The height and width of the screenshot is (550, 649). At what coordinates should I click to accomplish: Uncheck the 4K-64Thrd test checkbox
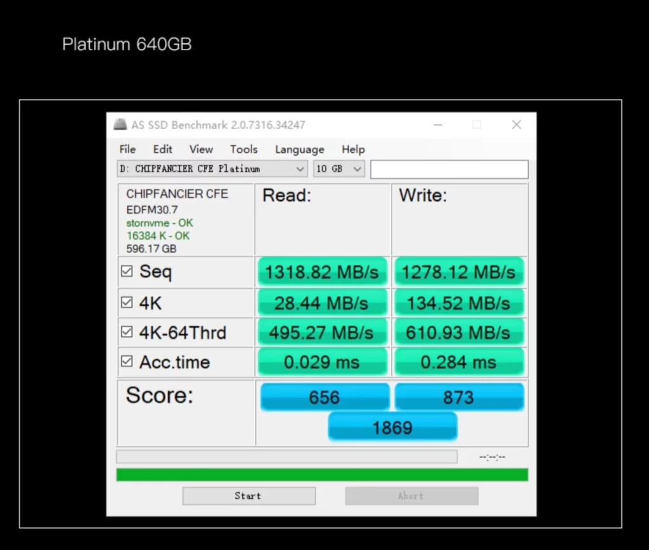(127, 332)
